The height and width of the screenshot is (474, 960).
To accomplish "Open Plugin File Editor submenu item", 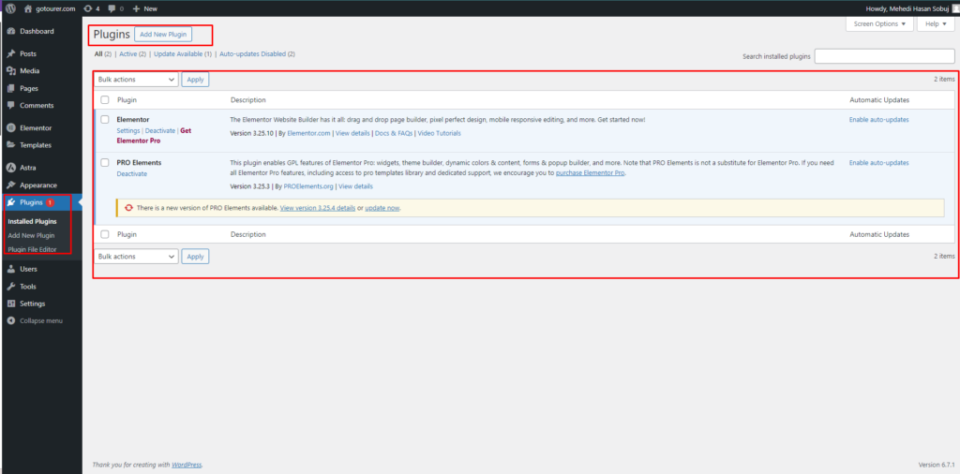I will click(x=33, y=249).
